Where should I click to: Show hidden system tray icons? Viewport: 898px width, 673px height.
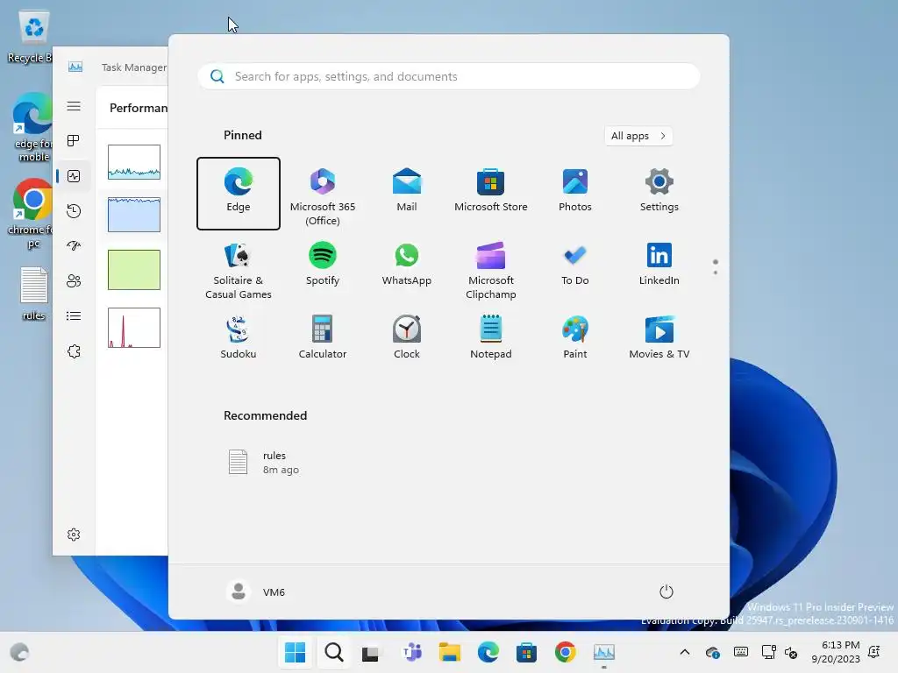684,652
